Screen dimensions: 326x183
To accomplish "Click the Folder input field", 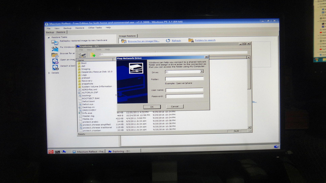I will 184,79.
